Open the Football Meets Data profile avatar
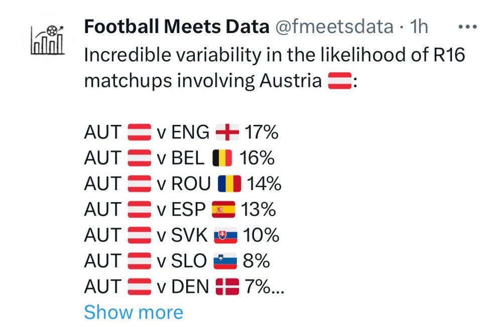The width and height of the screenshot is (502, 327). click(49, 39)
